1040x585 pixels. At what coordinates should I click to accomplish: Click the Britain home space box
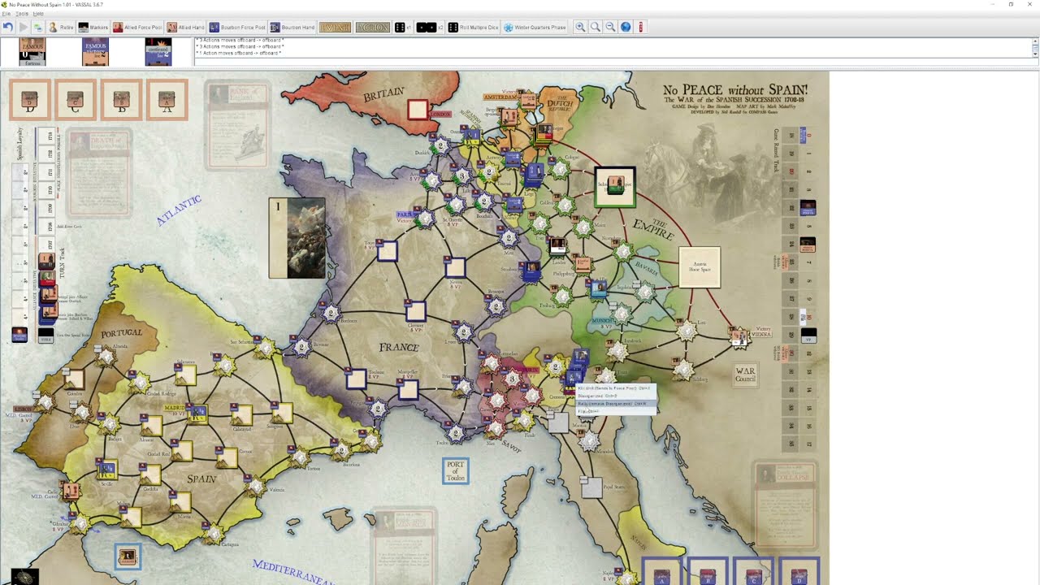(x=418, y=109)
